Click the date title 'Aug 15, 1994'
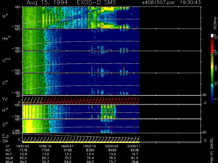218x163 pixels. 47,2
